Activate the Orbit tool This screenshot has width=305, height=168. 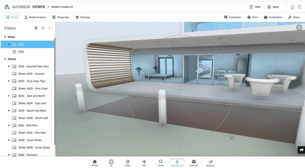[x=128, y=162]
